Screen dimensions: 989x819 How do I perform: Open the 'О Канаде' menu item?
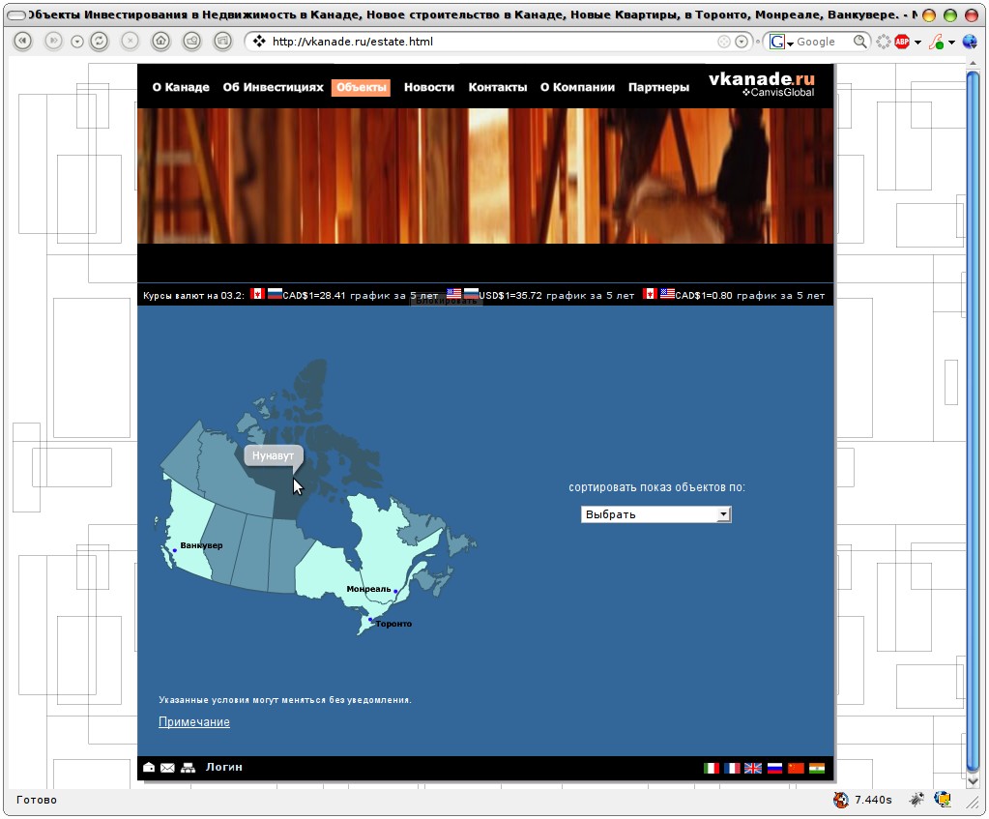181,87
